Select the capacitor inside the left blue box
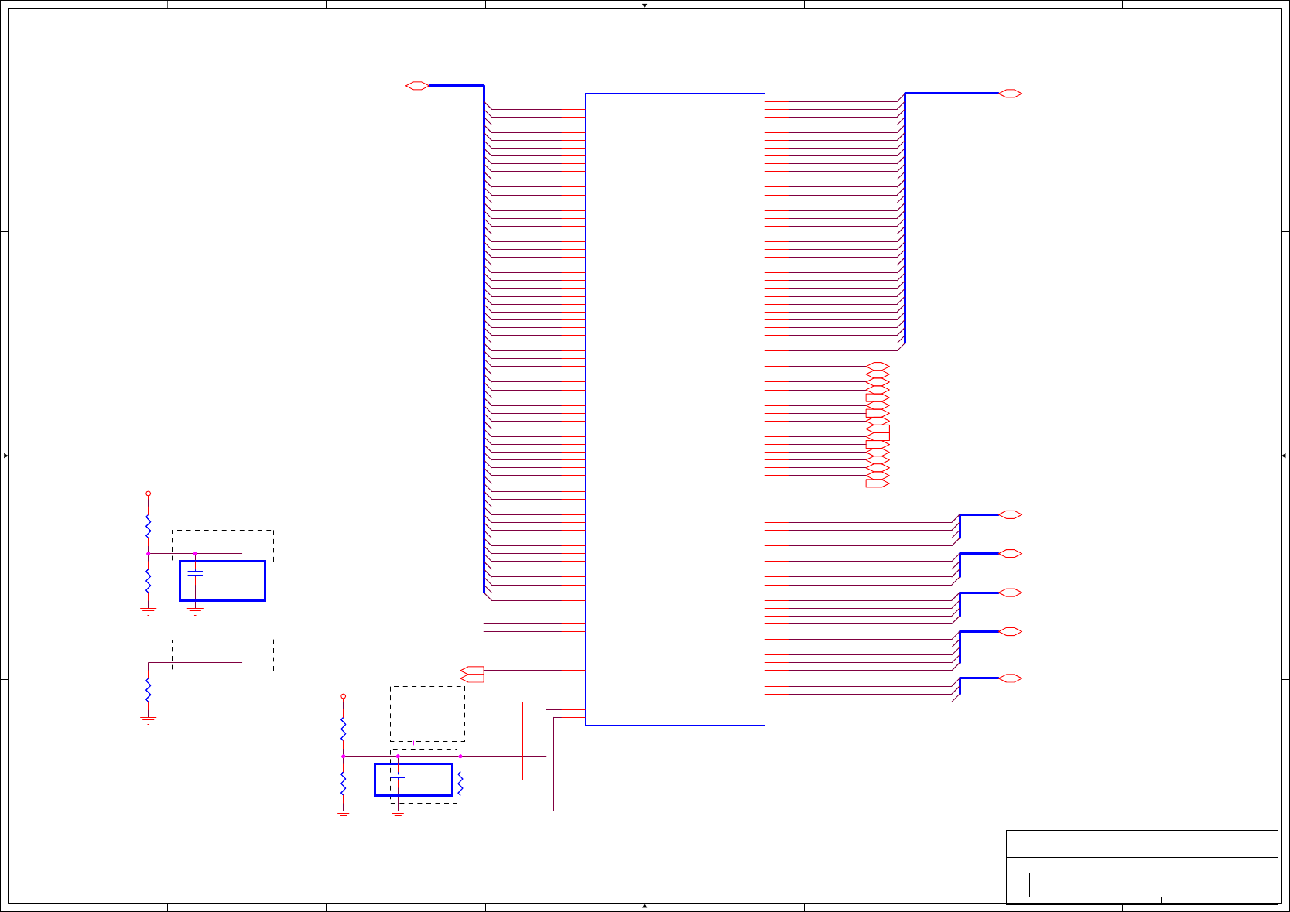 [196, 573]
